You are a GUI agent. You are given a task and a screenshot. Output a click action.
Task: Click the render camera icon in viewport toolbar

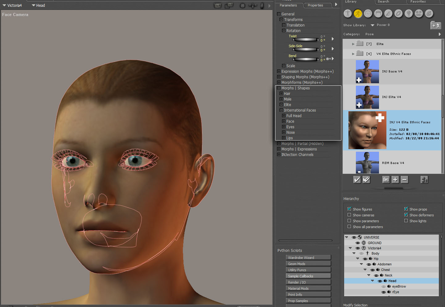tap(218, 6)
